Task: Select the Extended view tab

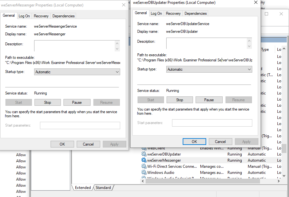Action: (83, 188)
